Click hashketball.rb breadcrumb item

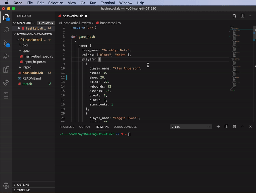110,23
